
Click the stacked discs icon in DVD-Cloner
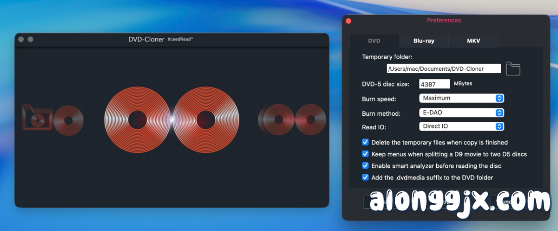coord(276,119)
